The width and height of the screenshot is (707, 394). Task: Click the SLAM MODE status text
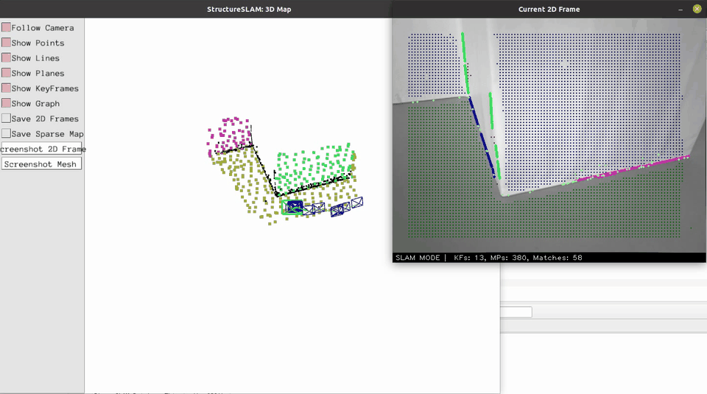click(418, 258)
